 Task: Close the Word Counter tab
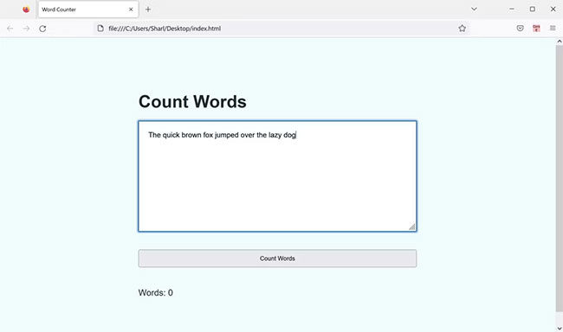pyautogui.click(x=131, y=10)
